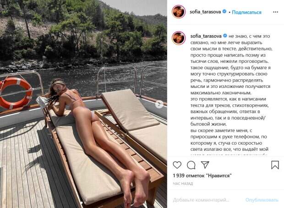Open post permalink via "ЧАС НАЗАД" timestamp
Viewport: 284px width, 208px height.
pos(183,184)
